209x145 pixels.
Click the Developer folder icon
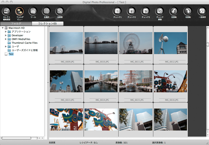(9, 35)
